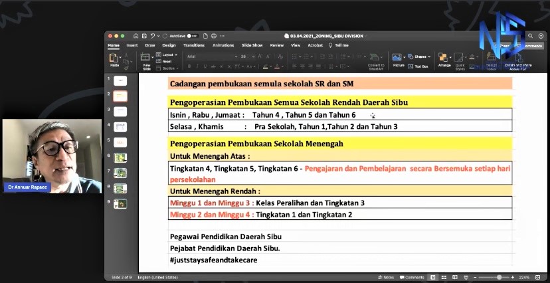
Task: Click the Clear Formatting icon
Action: pos(280,56)
